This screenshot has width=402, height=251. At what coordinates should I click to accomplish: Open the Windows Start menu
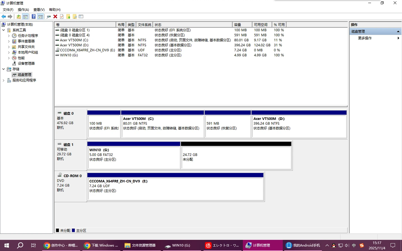tap(6, 246)
